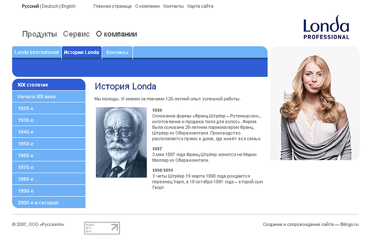The image size is (370, 243).
Task: Open Карта сайта link
Action: coord(200,6)
